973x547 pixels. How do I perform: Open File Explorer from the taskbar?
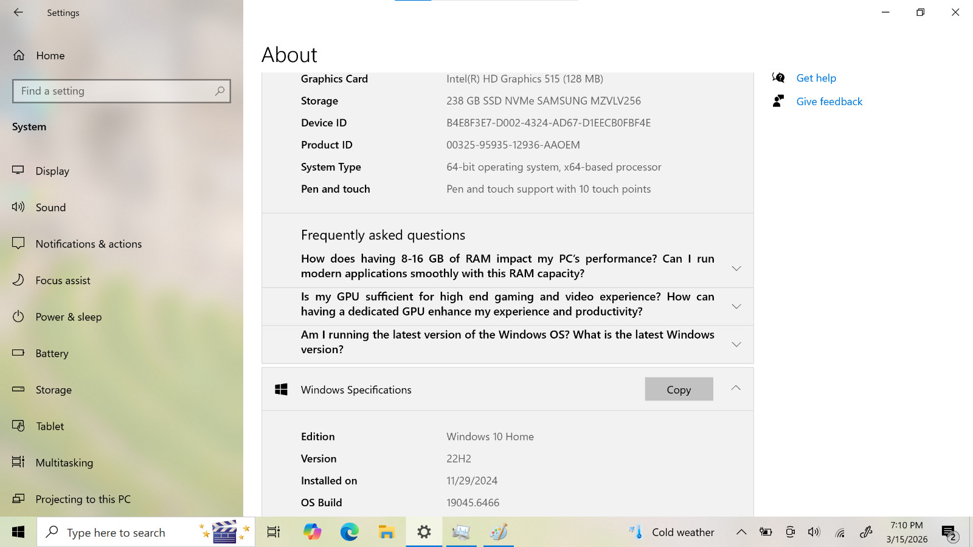pyautogui.click(x=386, y=532)
